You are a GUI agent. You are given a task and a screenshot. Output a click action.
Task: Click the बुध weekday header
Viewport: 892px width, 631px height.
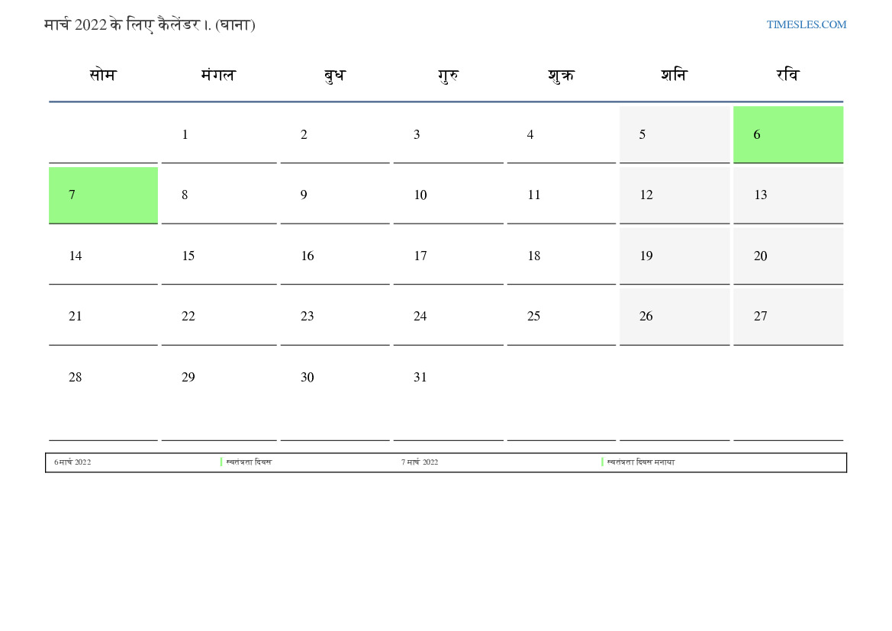point(334,75)
